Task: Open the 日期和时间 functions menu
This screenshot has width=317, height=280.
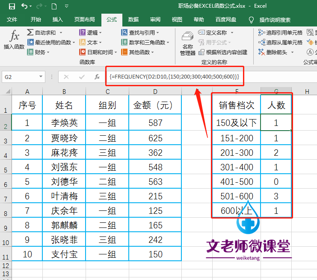Action: point(98,52)
